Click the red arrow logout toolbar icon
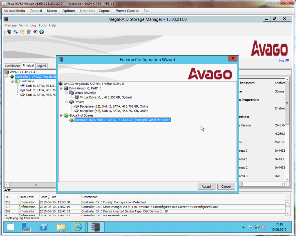The height and width of the screenshot is (236, 296). pyautogui.click(x=35, y=32)
